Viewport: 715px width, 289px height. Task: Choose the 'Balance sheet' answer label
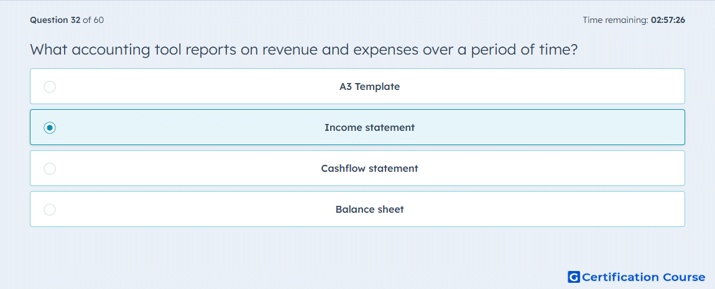point(369,210)
